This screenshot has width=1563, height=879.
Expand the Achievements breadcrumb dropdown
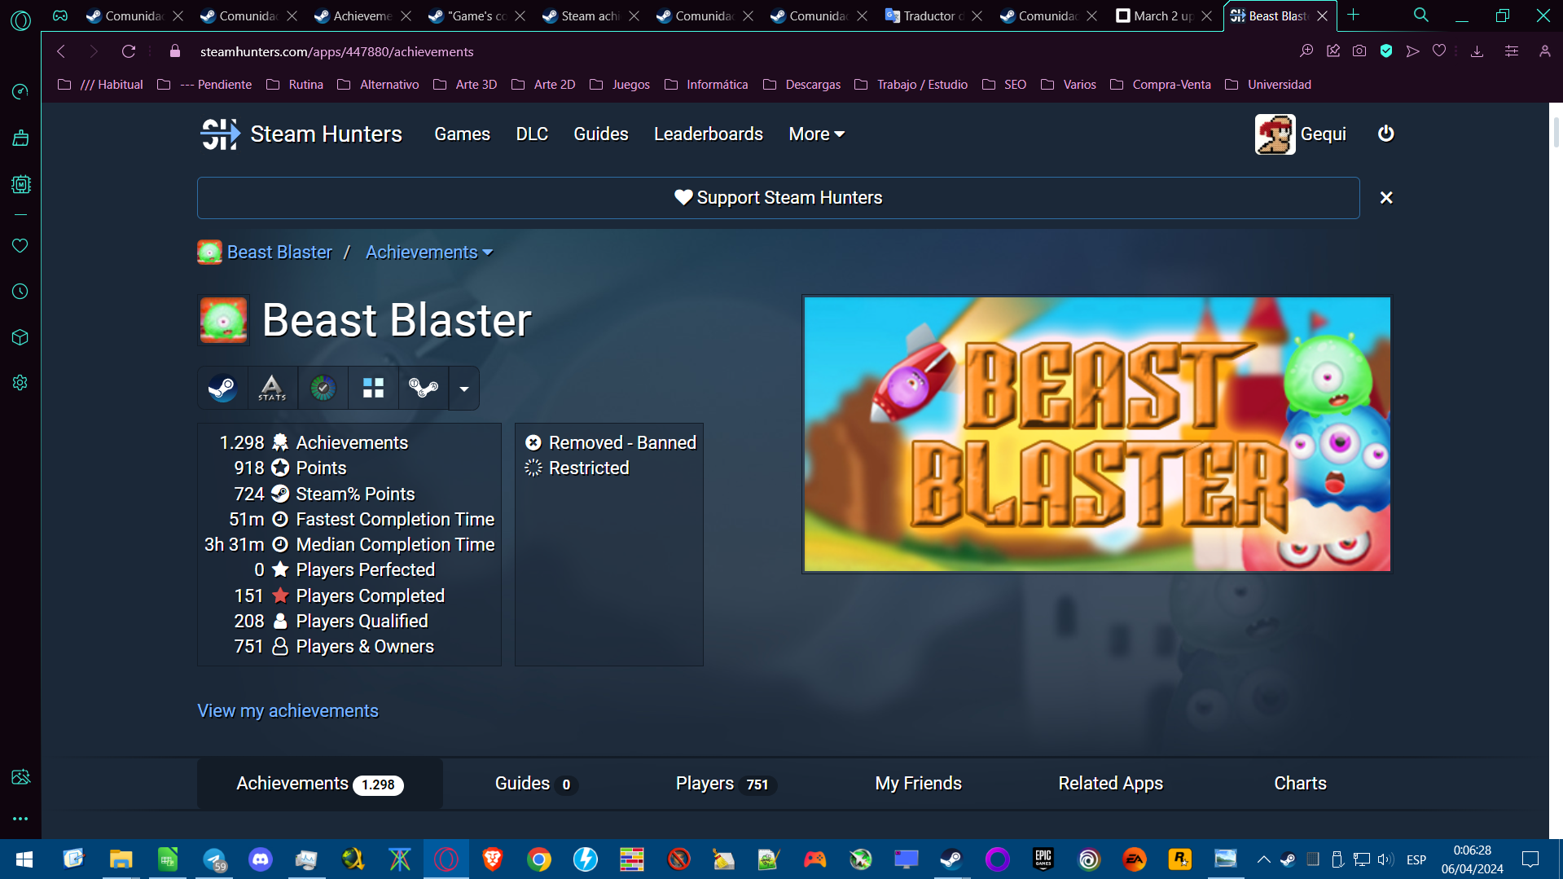point(429,253)
